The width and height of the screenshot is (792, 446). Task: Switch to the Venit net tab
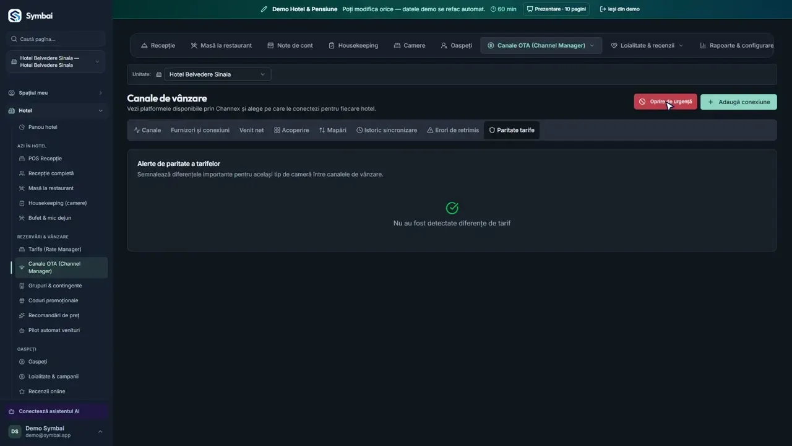[251, 130]
